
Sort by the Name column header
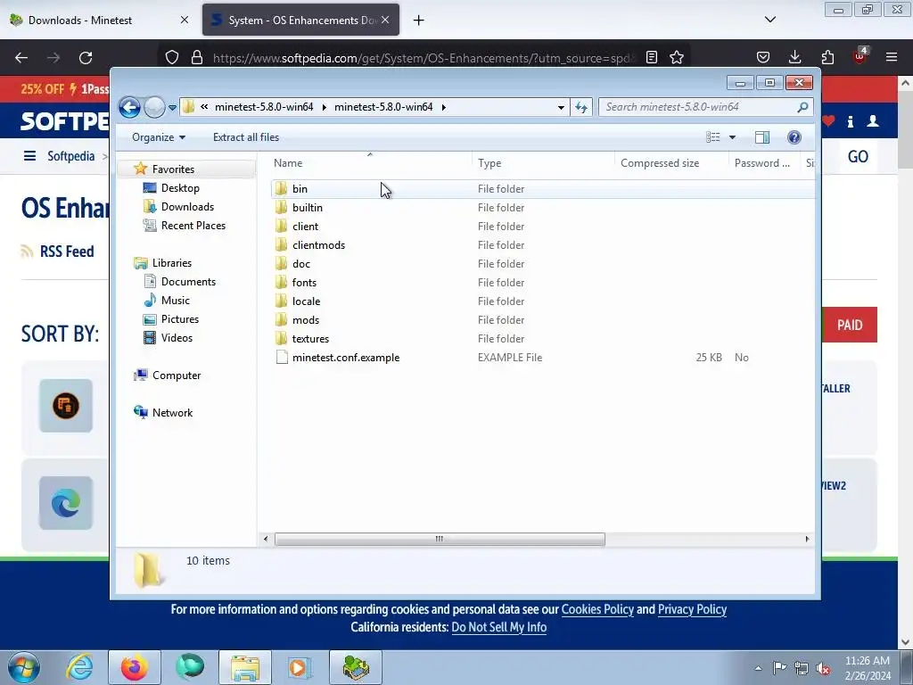tap(288, 163)
